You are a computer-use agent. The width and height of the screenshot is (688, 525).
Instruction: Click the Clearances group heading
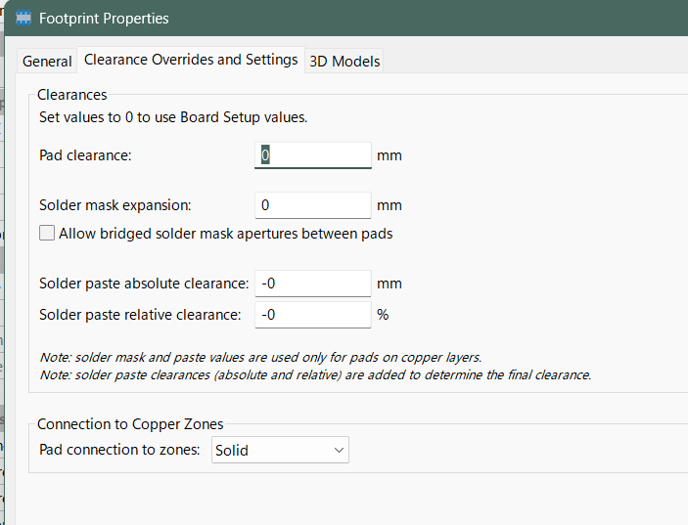click(x=71, y=95)
